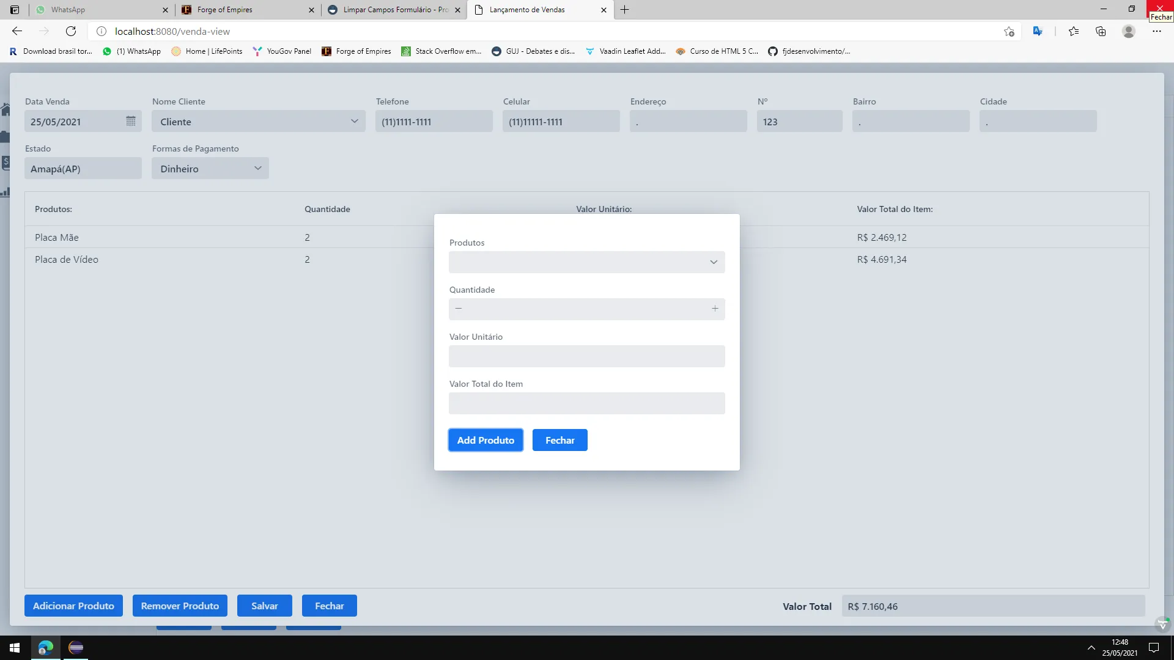Click the browser back arrow
The image size is (1174, 660).
click(17, 31)
